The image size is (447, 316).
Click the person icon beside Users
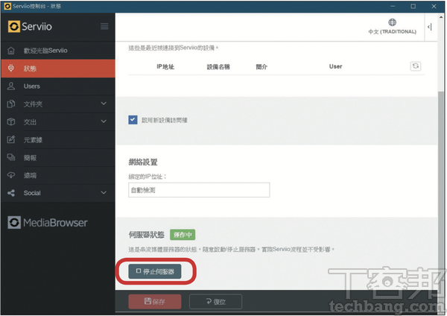pos(11,86)
